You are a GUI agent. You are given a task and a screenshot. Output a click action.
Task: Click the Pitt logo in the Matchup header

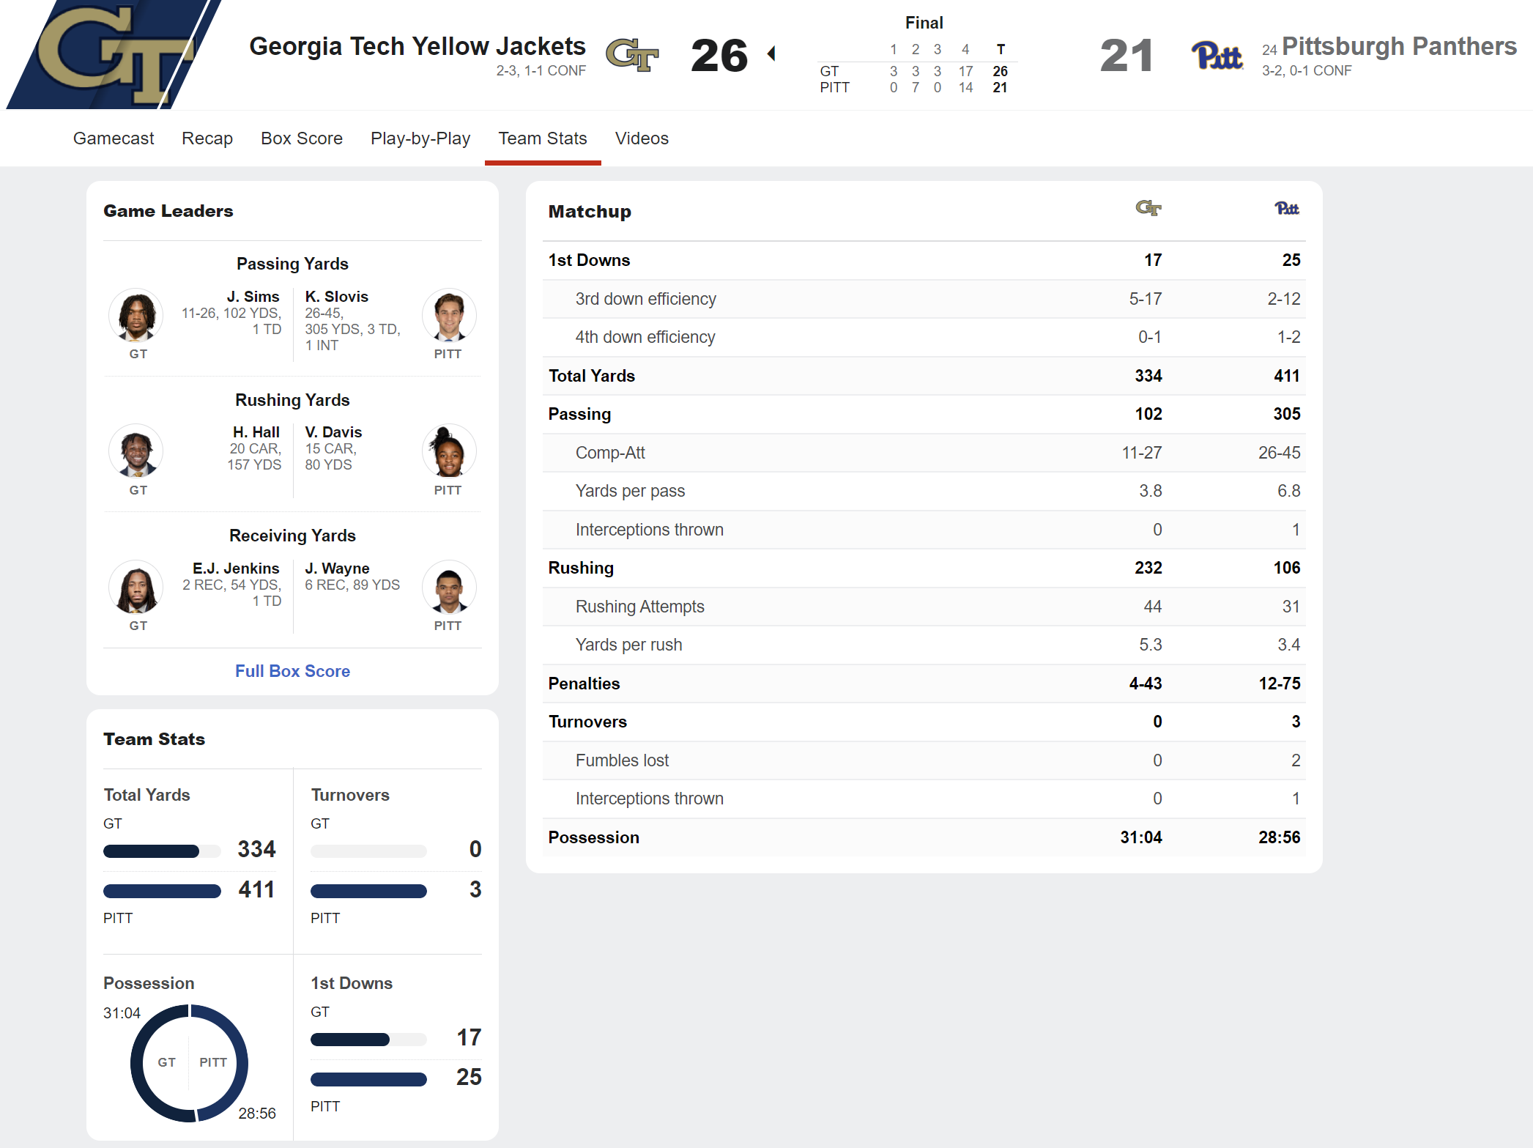click(x=1286, y=209)
